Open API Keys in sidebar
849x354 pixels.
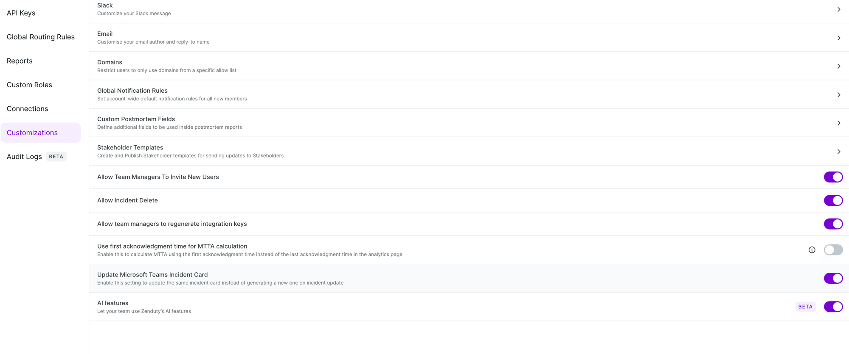click(x=21, y=13)
